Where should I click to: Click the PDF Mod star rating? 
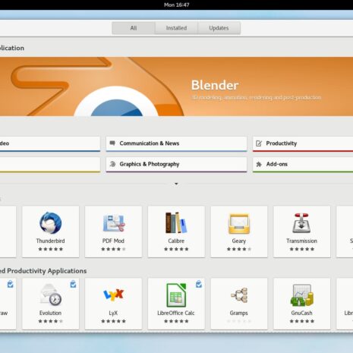[113, 249]
